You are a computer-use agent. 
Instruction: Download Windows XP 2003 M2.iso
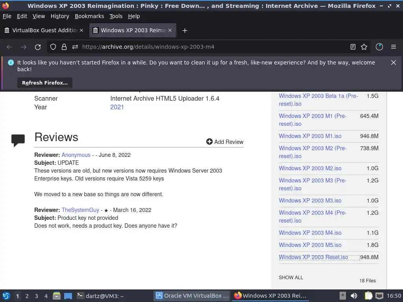coord(310,168)
